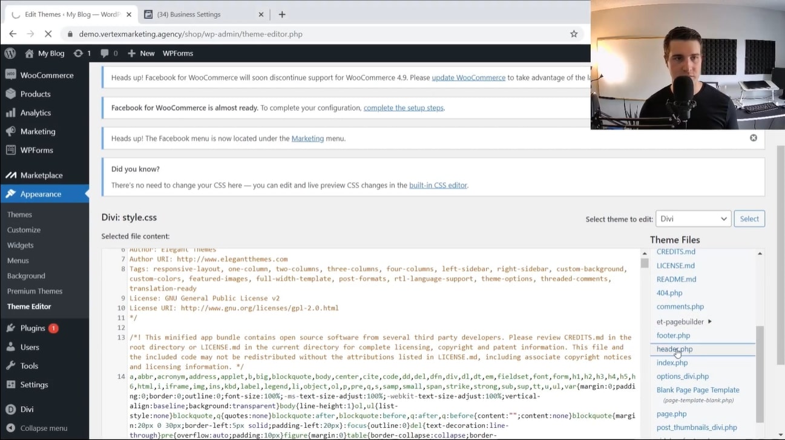This screenshot has width=785, height=440.
Task: Open built-in CSS editor link
Action: [x=438, y=185]
